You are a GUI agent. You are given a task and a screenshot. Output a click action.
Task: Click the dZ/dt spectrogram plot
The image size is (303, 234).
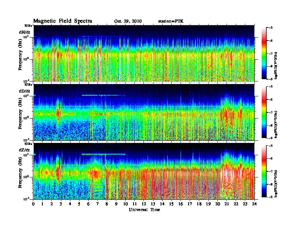tap(144, 171)
